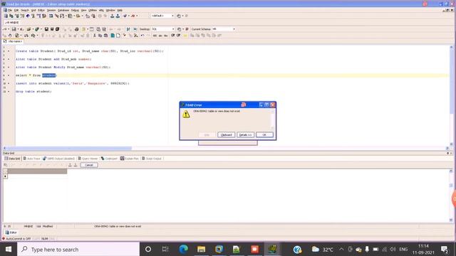The height and width of the screenshot is (256, 456).
Task: Click the weather 32°C widget in taskbar
Action: [x=323, y=250]
